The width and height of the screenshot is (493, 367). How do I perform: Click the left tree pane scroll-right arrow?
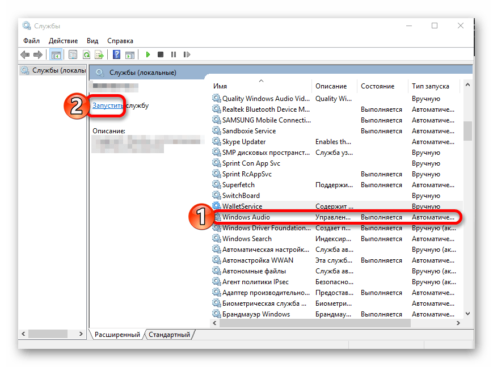(x=81, y=334)
